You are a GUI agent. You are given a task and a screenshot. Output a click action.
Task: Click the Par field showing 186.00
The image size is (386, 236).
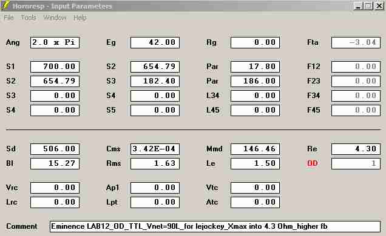256,81
